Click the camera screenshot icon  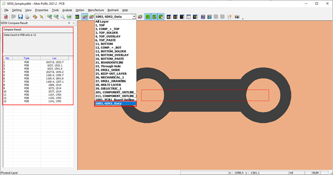[237, 17]
